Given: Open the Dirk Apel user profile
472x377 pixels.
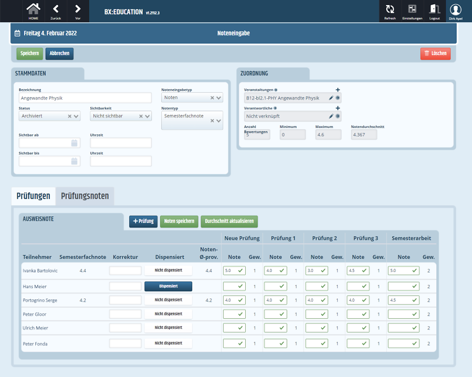Looking at the screenshot, I should coord(456,11).
